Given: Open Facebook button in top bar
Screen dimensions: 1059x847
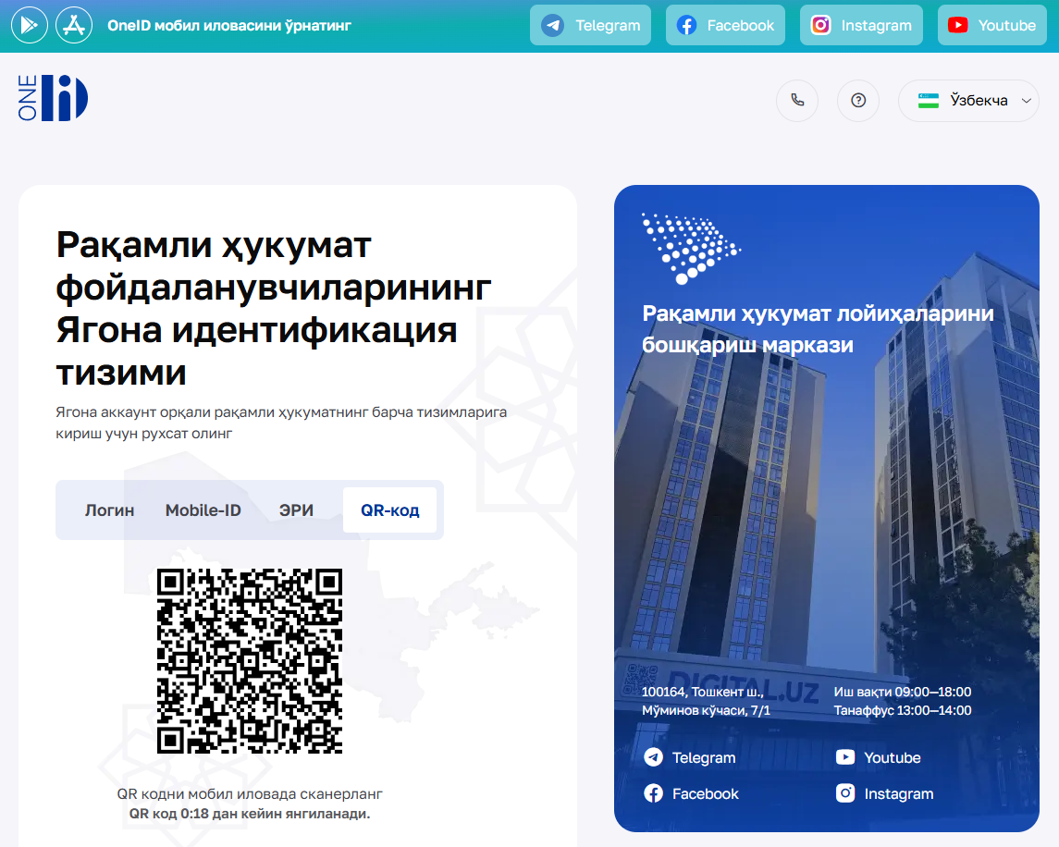Looking at the screenshot, I should coord(725,25).
